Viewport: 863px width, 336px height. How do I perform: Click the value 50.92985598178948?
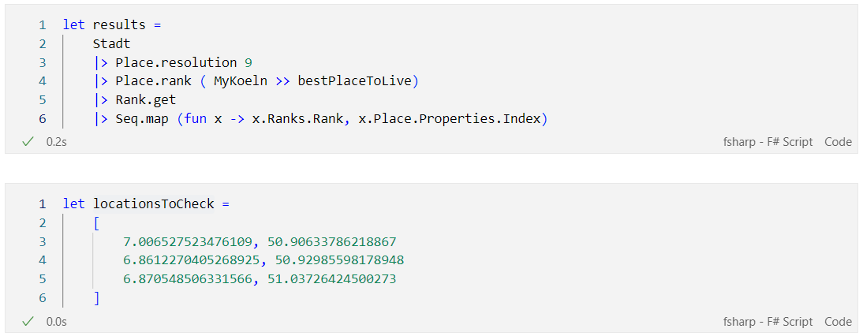tap(336, 260)
